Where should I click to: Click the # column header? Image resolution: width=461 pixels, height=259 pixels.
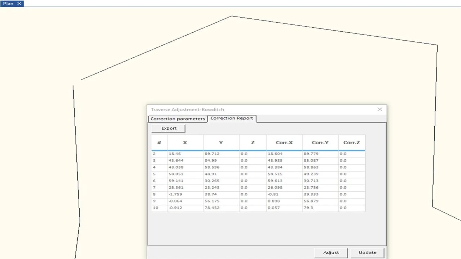(159, 142)
